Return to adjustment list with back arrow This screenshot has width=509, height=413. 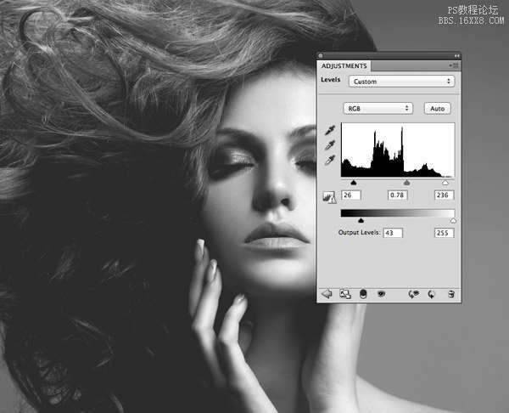327,294
